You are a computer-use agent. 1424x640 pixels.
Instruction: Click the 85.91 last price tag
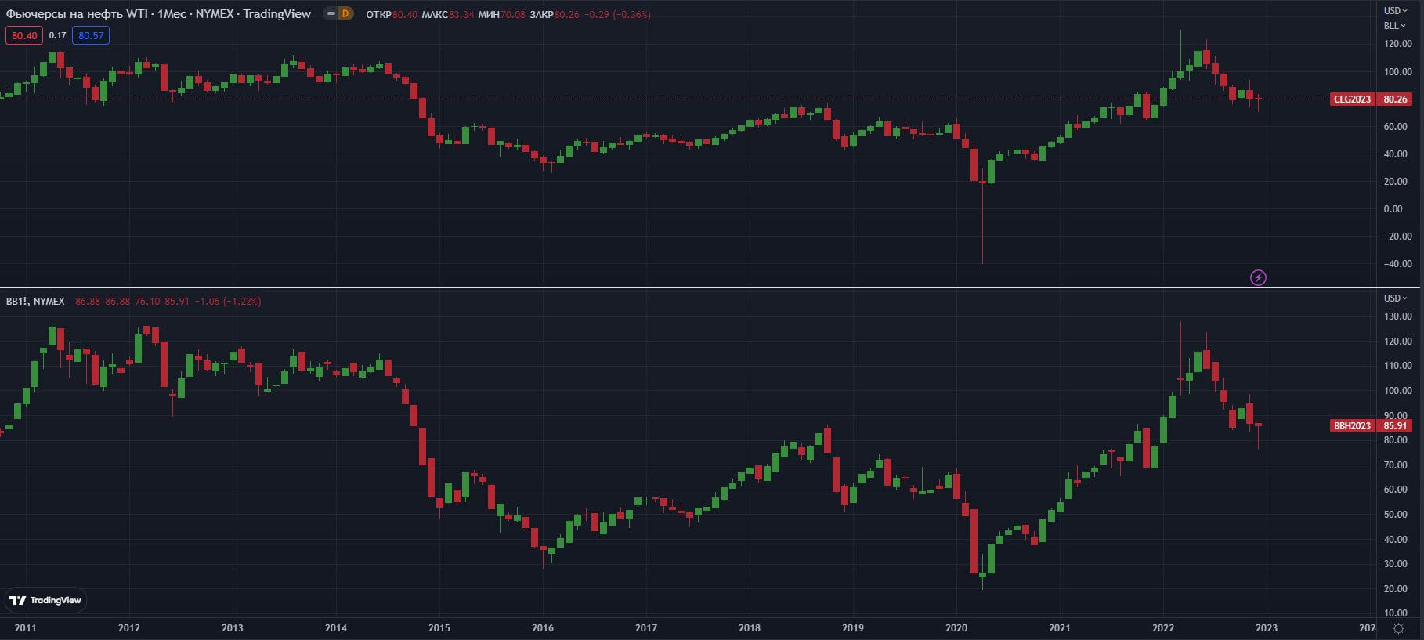pyautogui.click(x=1395, y=426)
